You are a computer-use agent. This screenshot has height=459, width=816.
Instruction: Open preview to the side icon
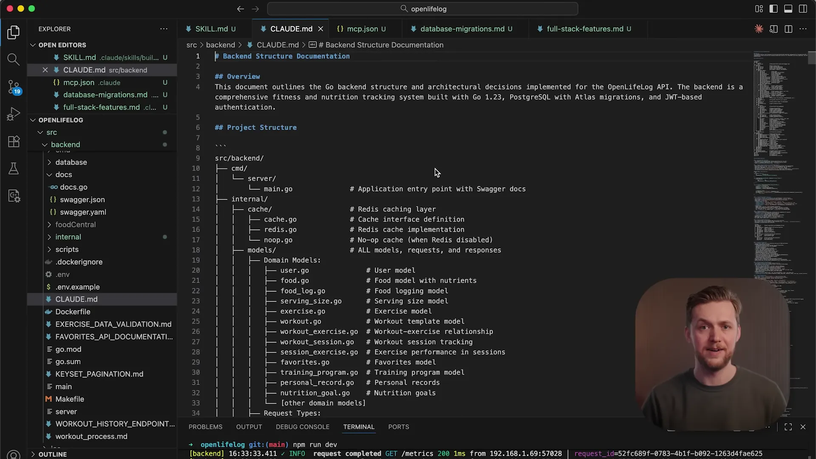pyautogui.click(x=773, y=29)
